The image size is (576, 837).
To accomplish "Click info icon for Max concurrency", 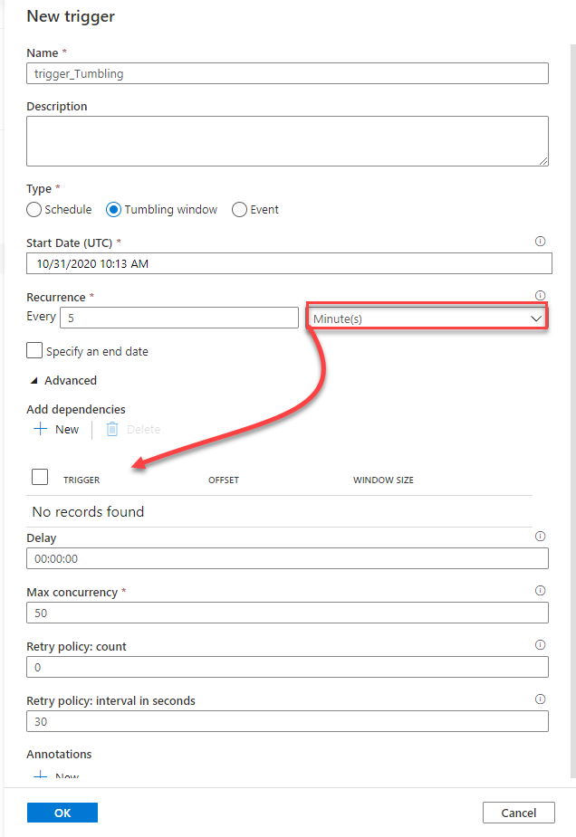I will pyautogui.click(x=541, y=591).
